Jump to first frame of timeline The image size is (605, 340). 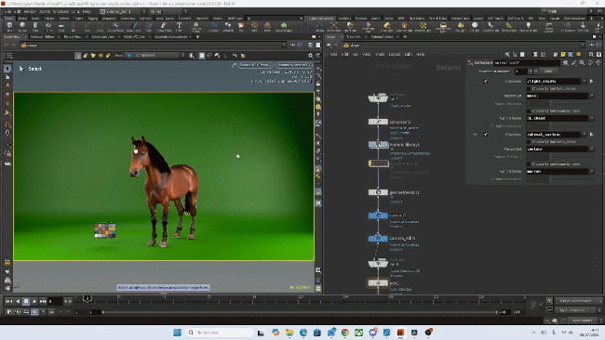tap(9, 301)
